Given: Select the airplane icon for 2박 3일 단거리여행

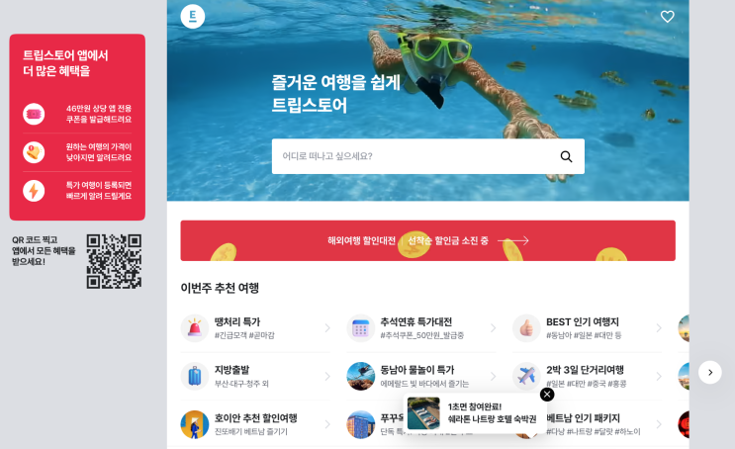Looking at the screenshot, I should [x=526, y=377].
